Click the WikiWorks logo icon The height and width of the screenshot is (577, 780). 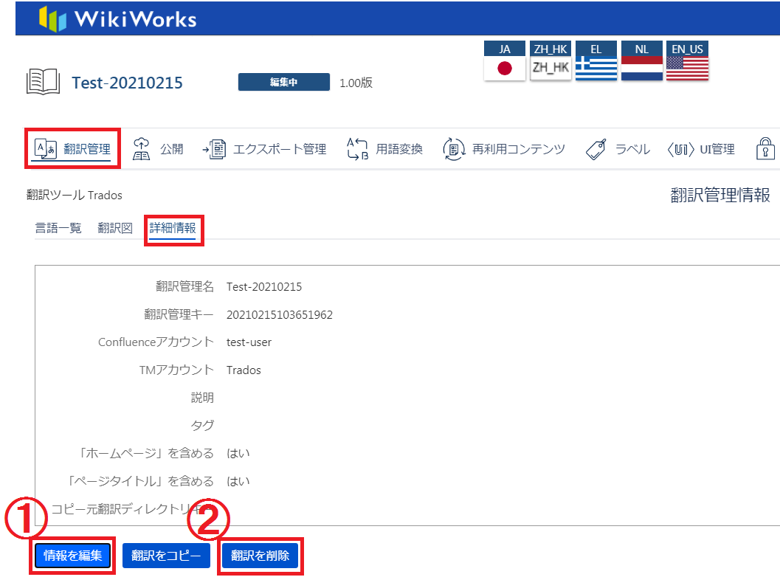[54, 18]
